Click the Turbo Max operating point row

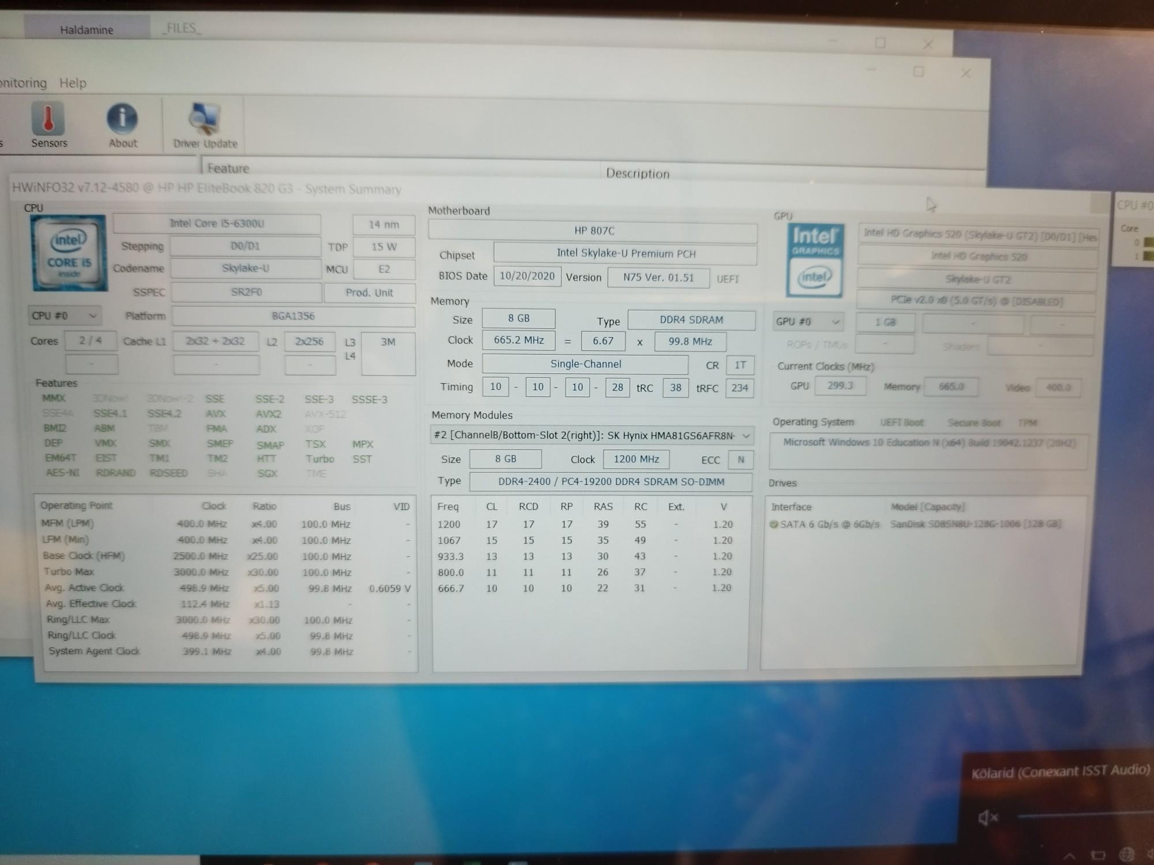point(226,572)
